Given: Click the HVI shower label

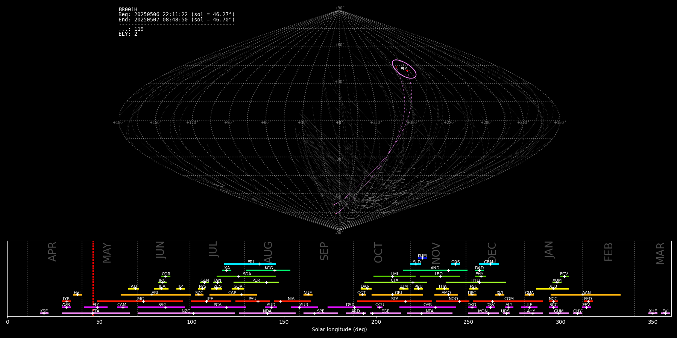Looking at the screenshot, I should point(77,293).
